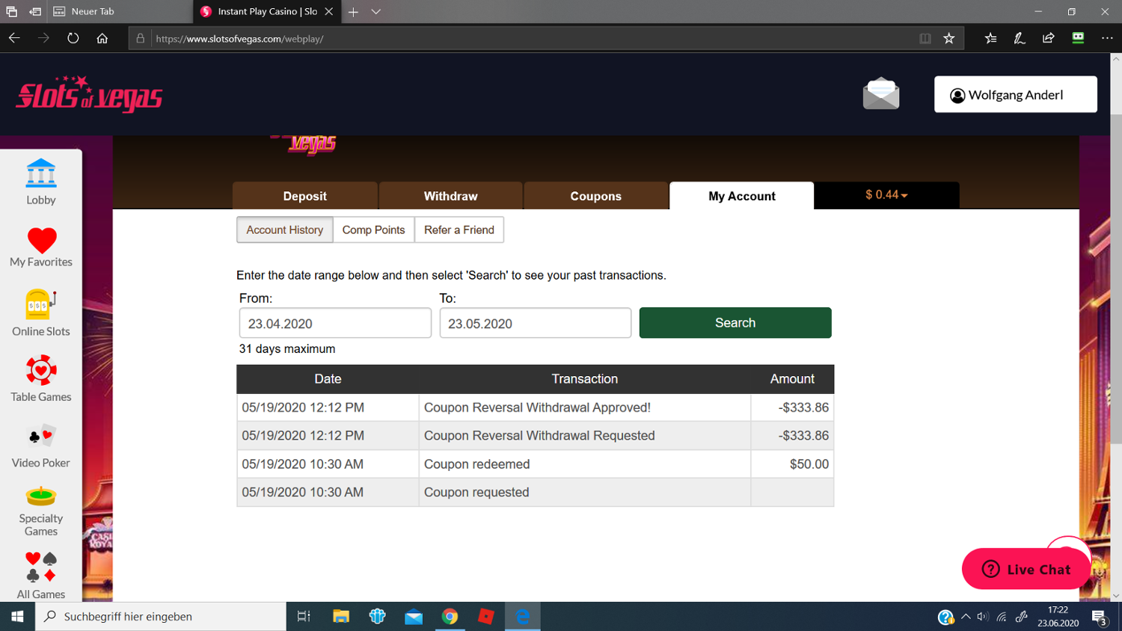Switch to the Deposit tab
Viewport: 1122px width, 631px height.
pyautogui.click(x=304, y=196)
